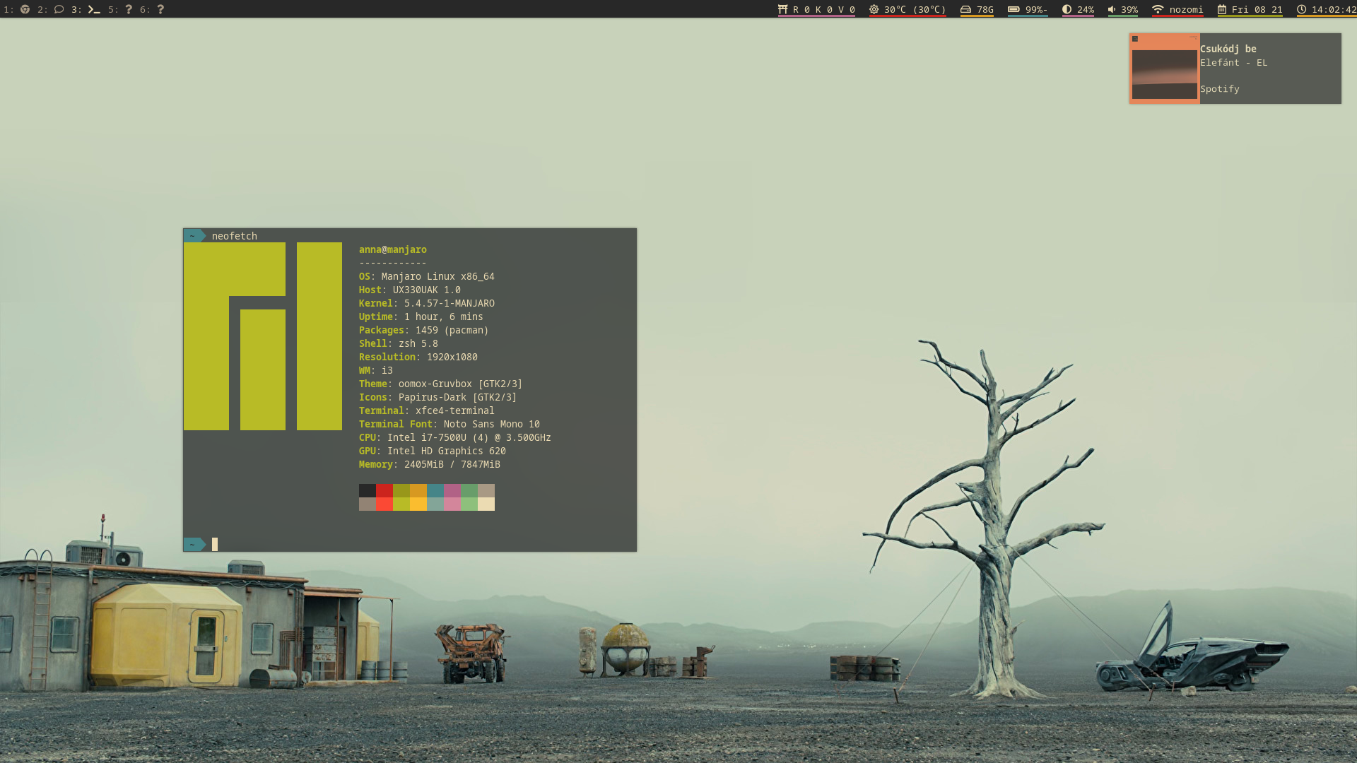Click the battery 99% status block
1357x763 pixels.
[x=1028, y=9]
